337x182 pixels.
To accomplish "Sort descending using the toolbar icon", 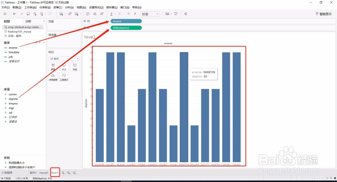I will [102, 14].
